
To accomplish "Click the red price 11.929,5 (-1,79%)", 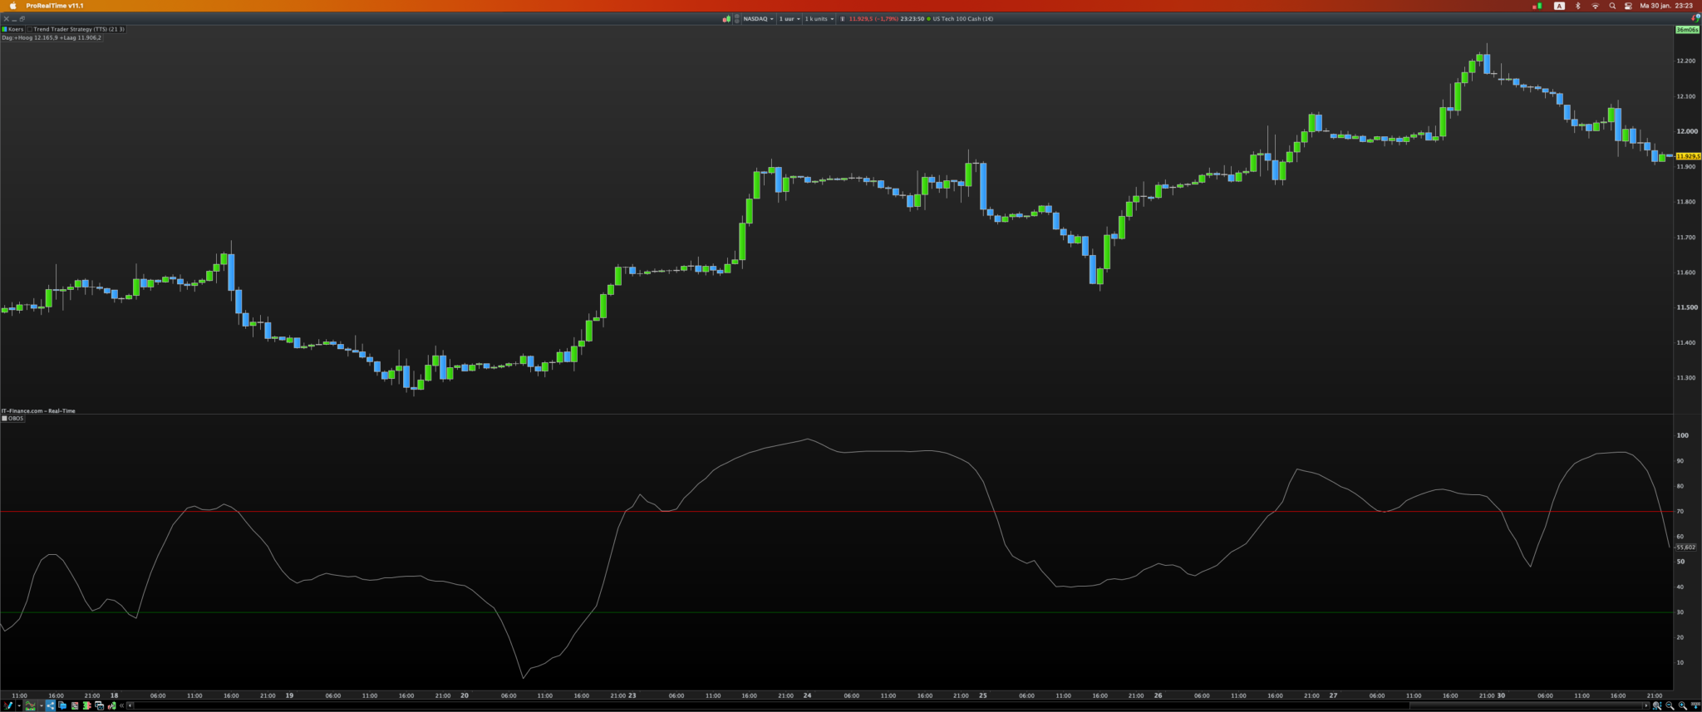I will click(873, 18).
